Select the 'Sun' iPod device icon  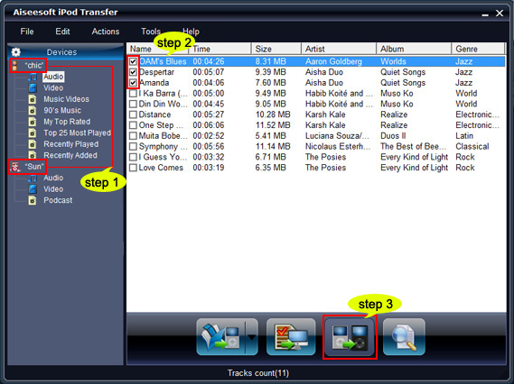coord(15,167)
